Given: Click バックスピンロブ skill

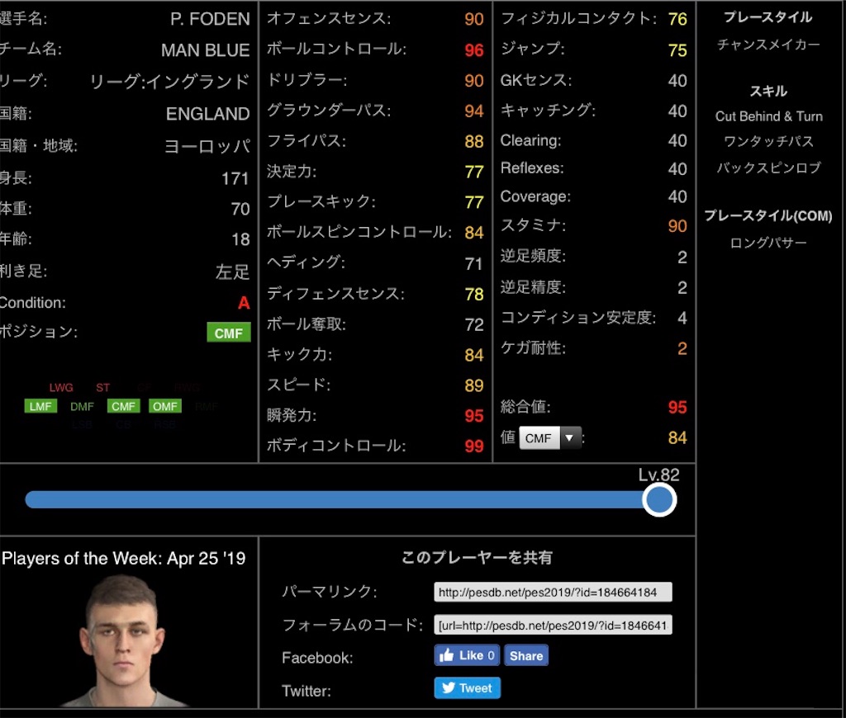Looking at the screenshot, I should 768,167.
